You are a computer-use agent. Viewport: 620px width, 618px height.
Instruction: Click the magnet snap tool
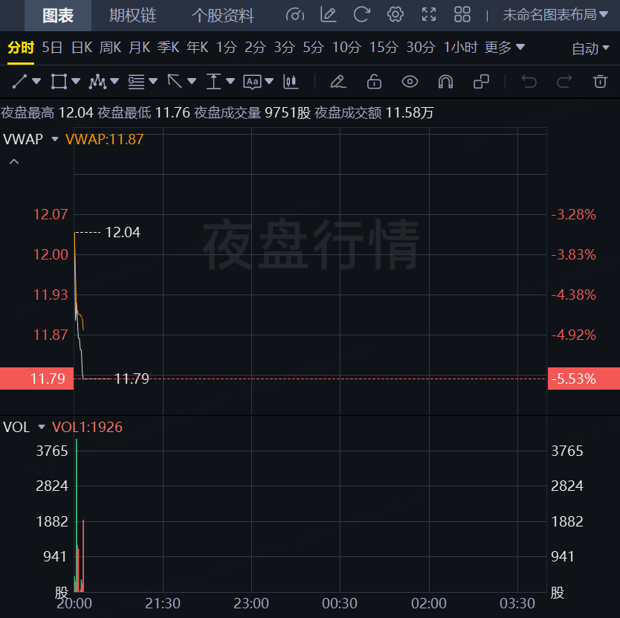point(445,81)
